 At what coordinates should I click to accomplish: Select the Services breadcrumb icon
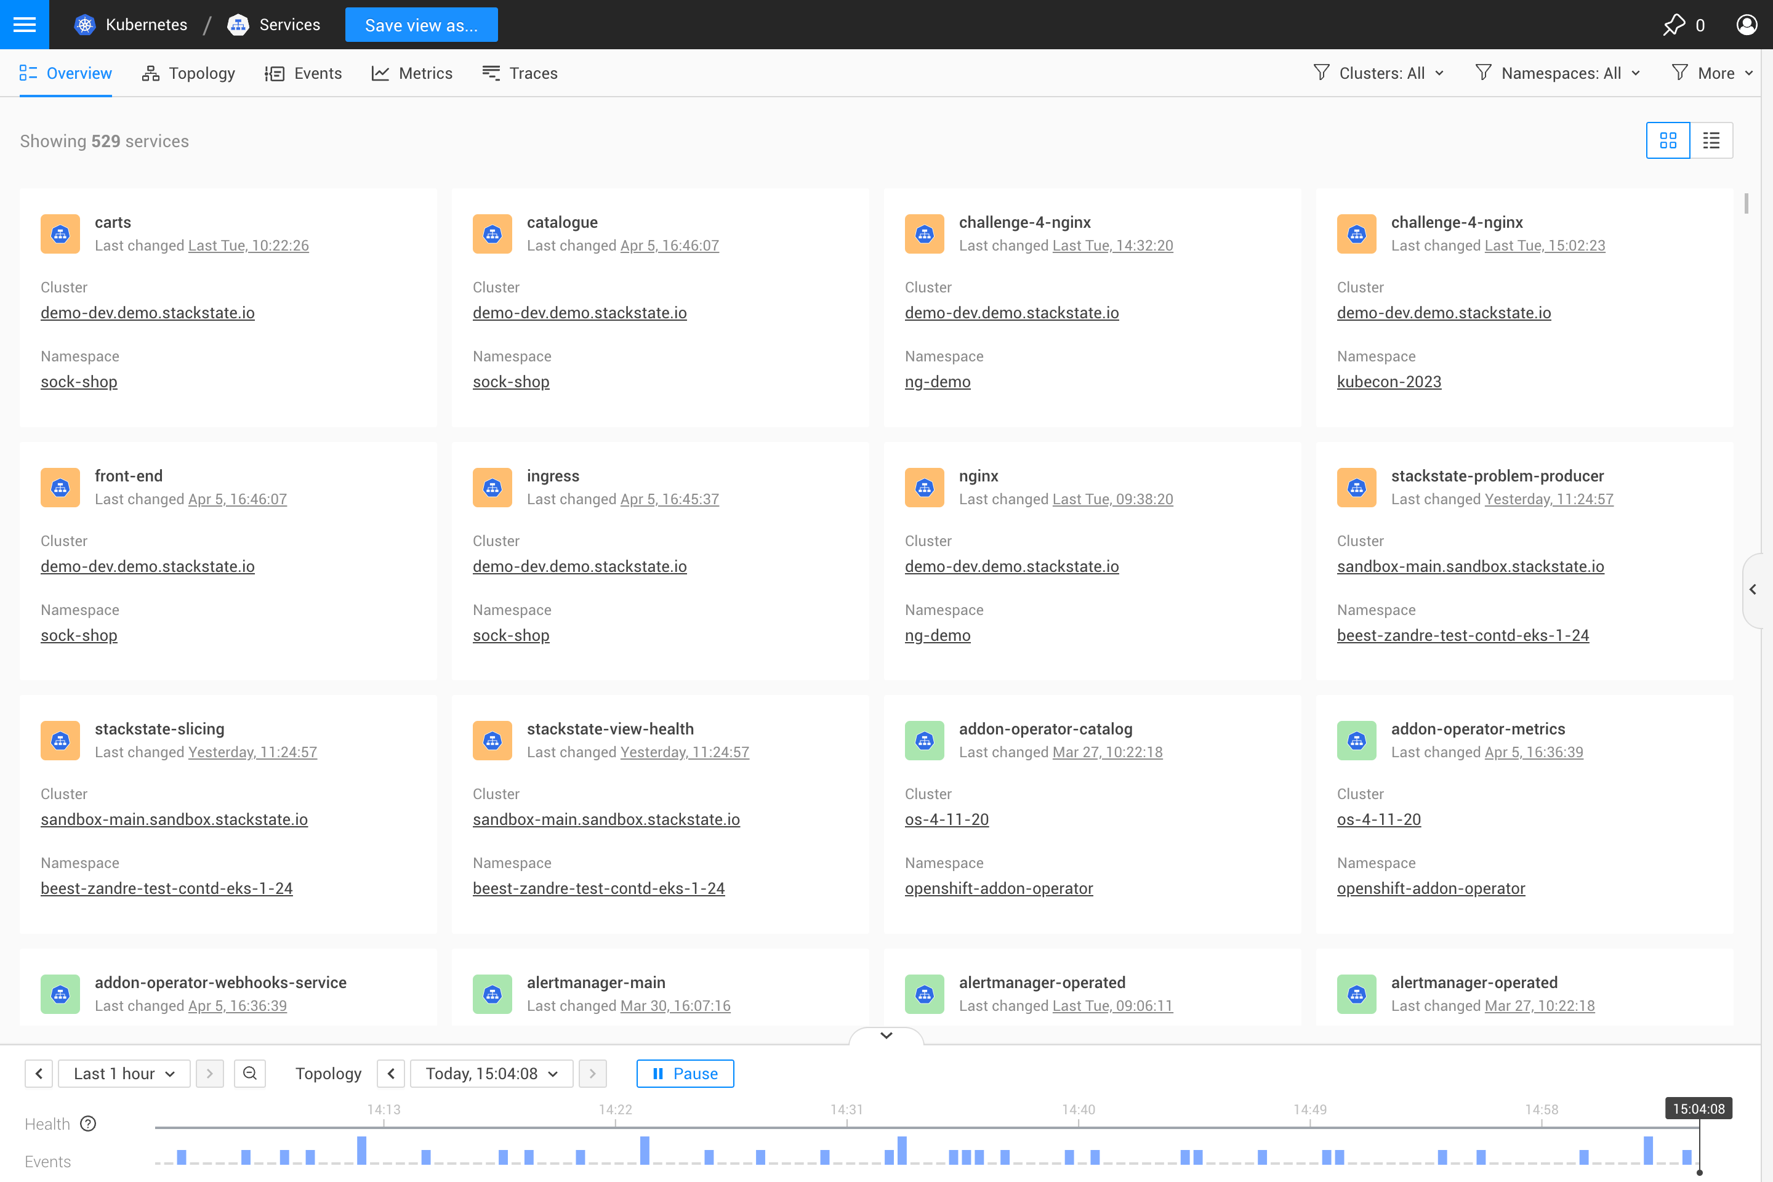238,24
